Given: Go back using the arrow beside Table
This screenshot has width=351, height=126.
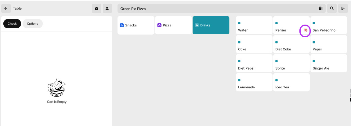Looking at the screenshot, I should click(x=6, y=9).
